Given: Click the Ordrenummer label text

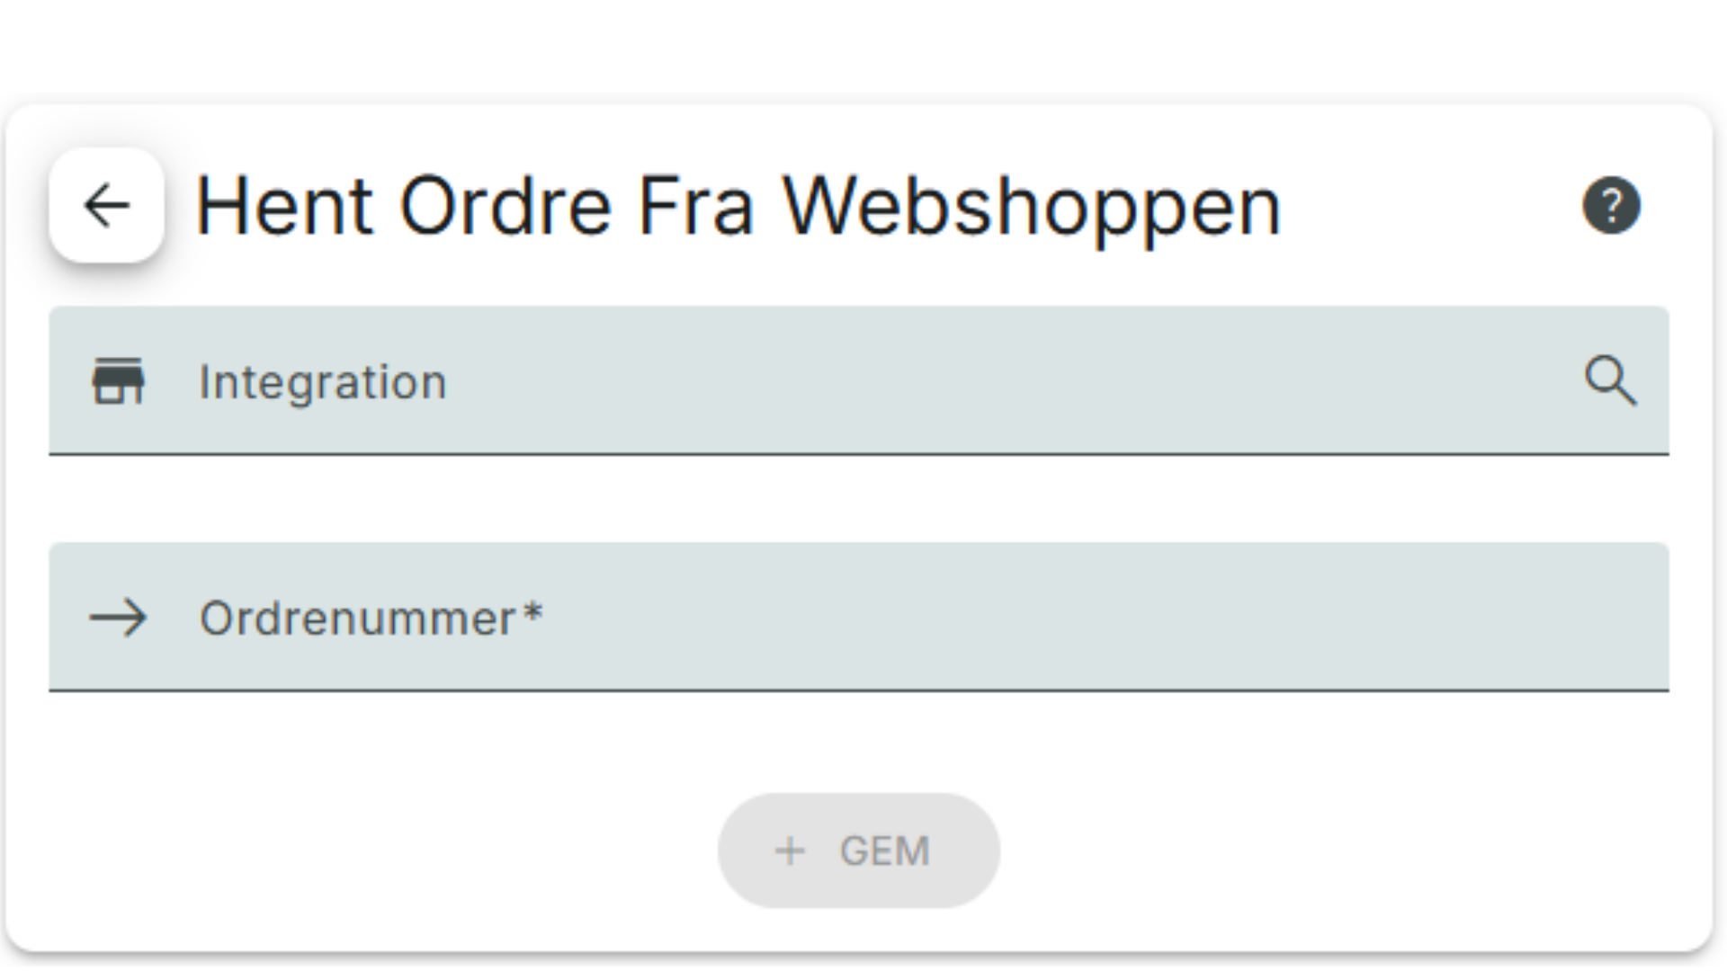Looking at the screenshot, I should pos(357,619).
